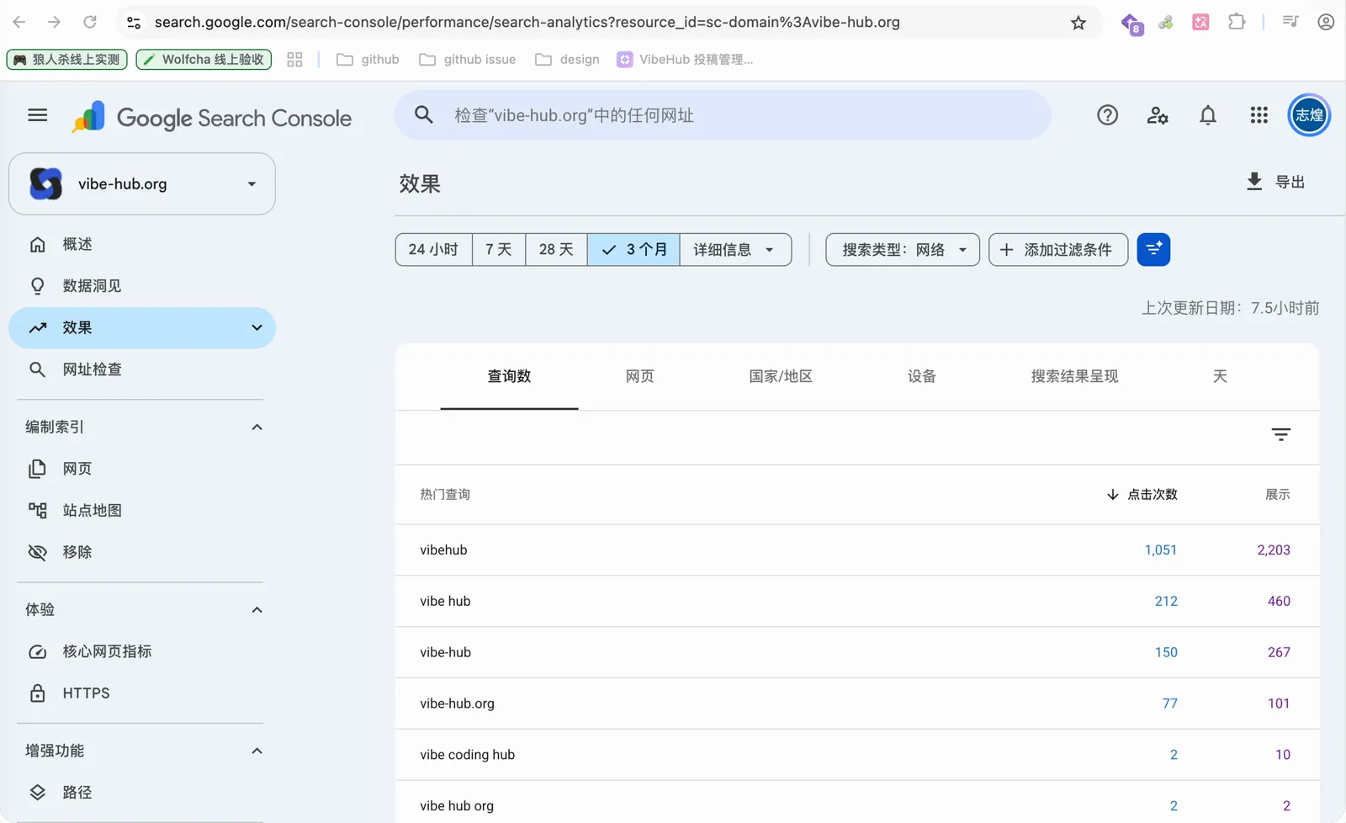Select the 3 个月 date range

[x=633, y=249]
